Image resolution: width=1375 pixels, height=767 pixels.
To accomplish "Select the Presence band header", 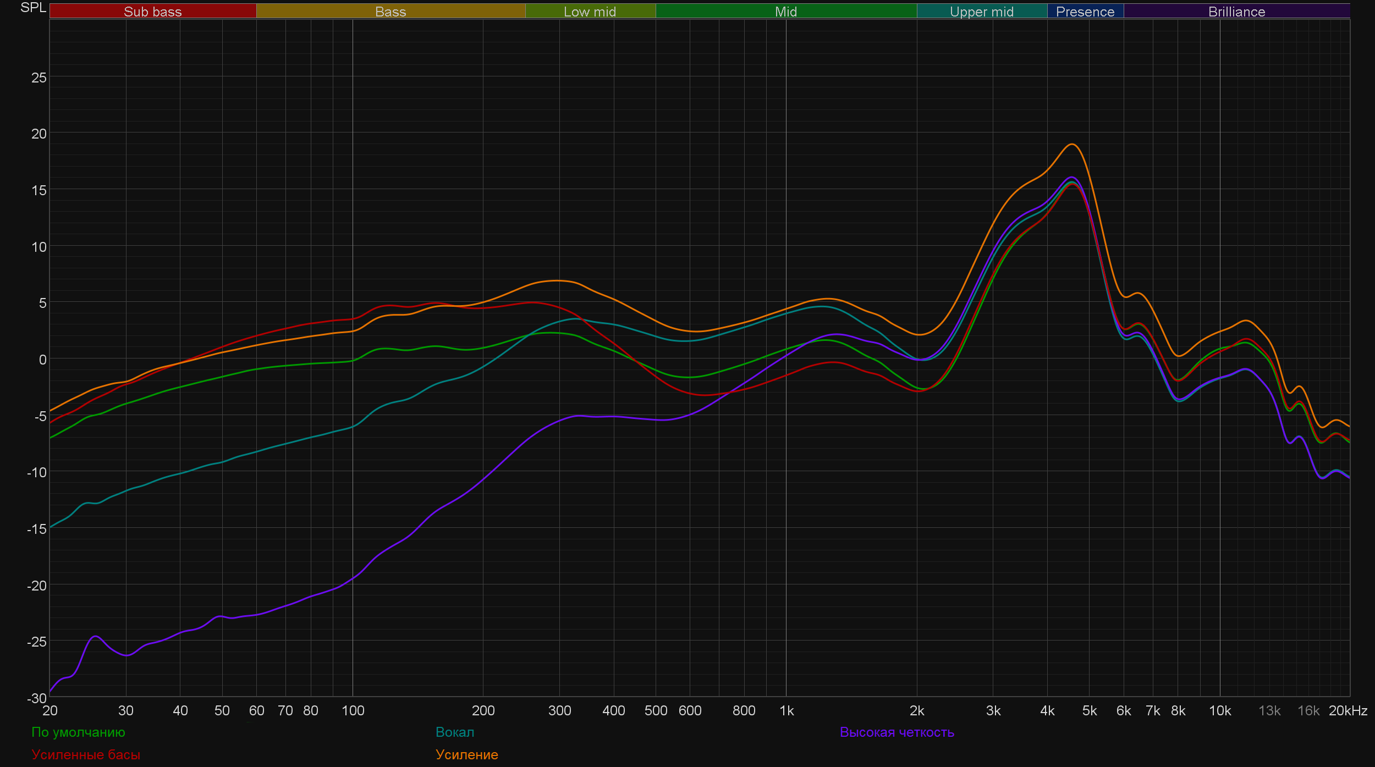I will click(1085, 12).
